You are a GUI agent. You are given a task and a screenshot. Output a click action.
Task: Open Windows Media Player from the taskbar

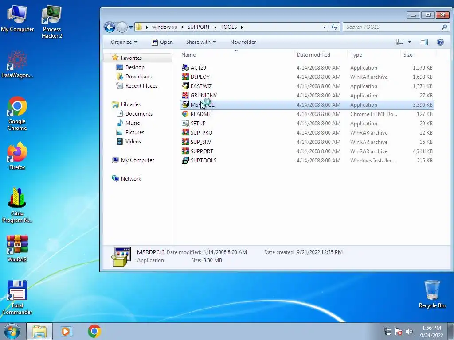(x=66, y=331)
